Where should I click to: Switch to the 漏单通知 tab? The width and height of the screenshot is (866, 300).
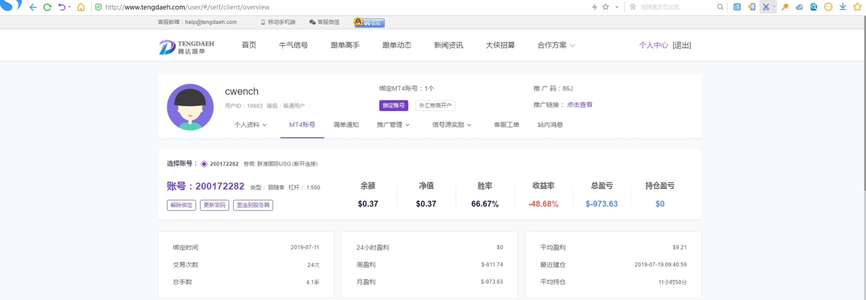point(346,125)
